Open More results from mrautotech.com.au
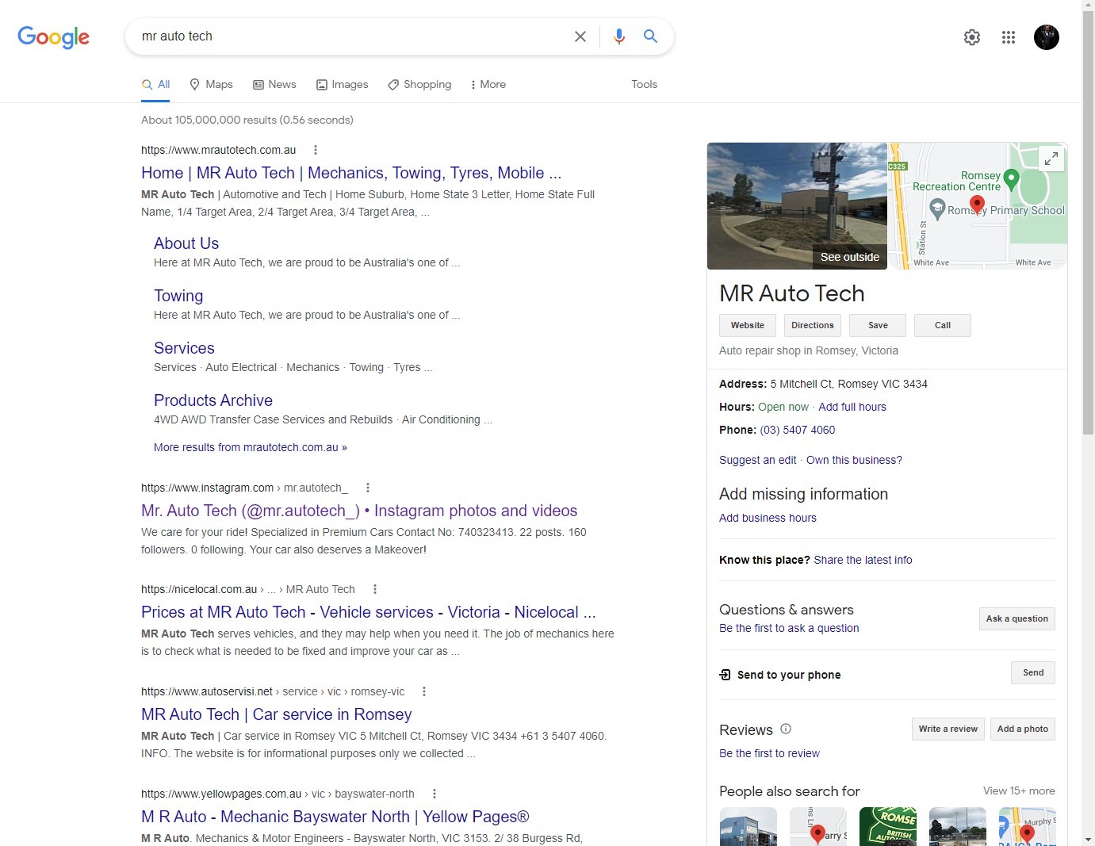The image size is (1095, 846). pyautogui.click(x=251, y=447)
